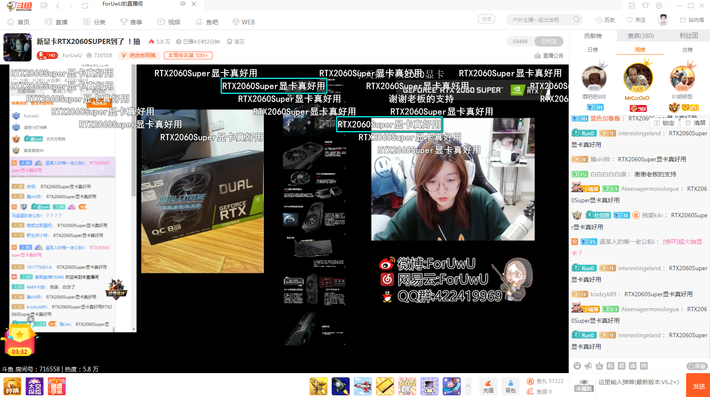
Task: Open the 太空探险 game icon
Action: [x=35, y=386]
